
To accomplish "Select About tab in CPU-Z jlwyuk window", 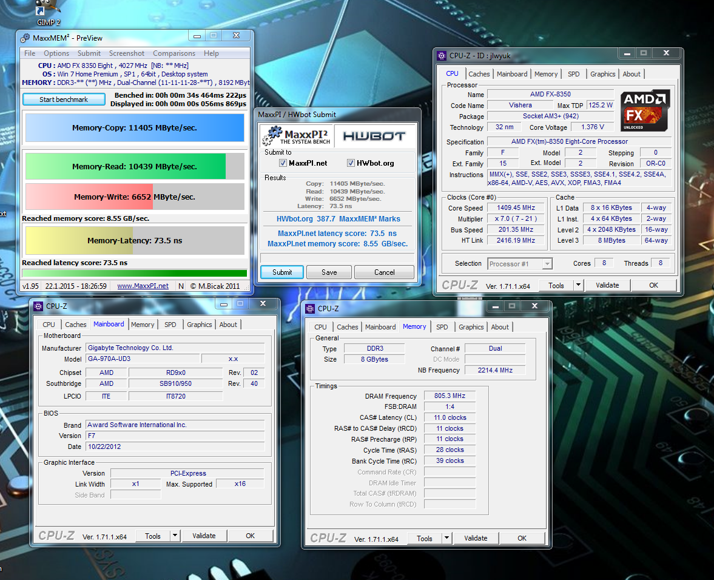I will (x=631, y=74).
